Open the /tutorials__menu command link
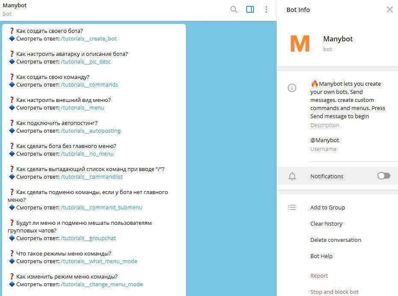The image size is (398, 296). [83, 108]
